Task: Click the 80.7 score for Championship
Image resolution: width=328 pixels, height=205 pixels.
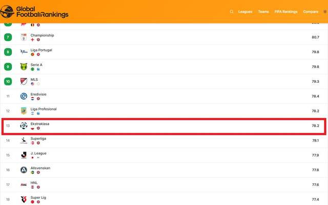Action: (316, 37)
